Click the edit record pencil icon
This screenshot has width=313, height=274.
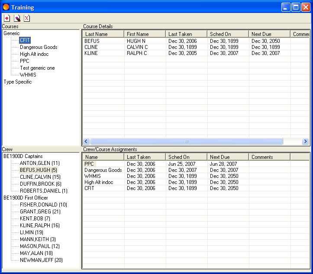click(17, 18)
